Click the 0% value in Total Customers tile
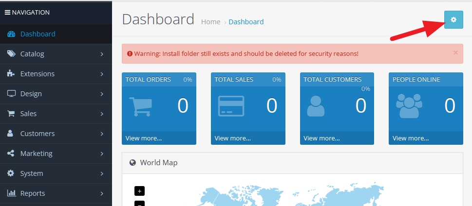The width and height of the screenshot is (472, 206). [366, 89]
